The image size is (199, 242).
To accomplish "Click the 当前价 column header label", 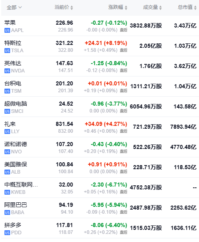I will pos(62,7).
